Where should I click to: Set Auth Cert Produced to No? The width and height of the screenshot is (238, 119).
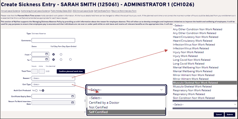click(x=43, y=91)
